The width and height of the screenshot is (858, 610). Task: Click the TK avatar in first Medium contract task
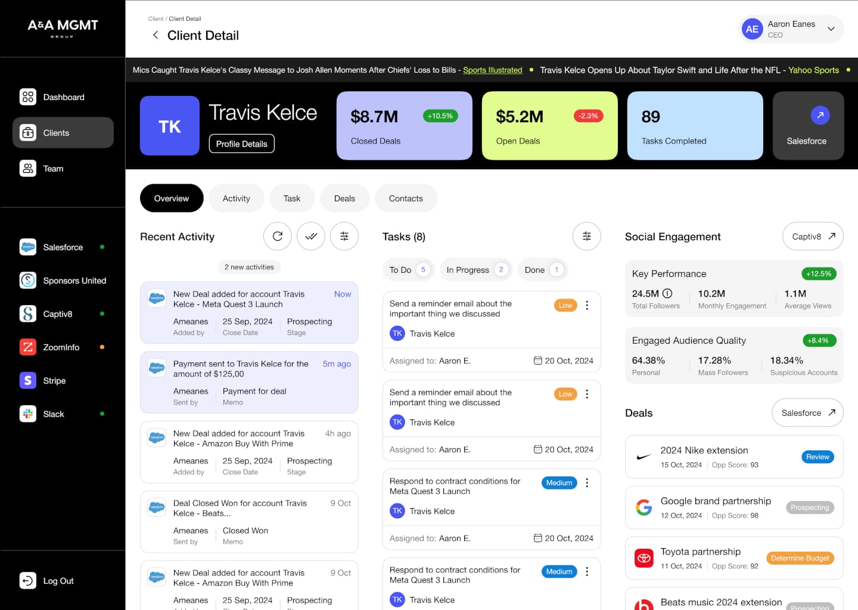(397, 511)
